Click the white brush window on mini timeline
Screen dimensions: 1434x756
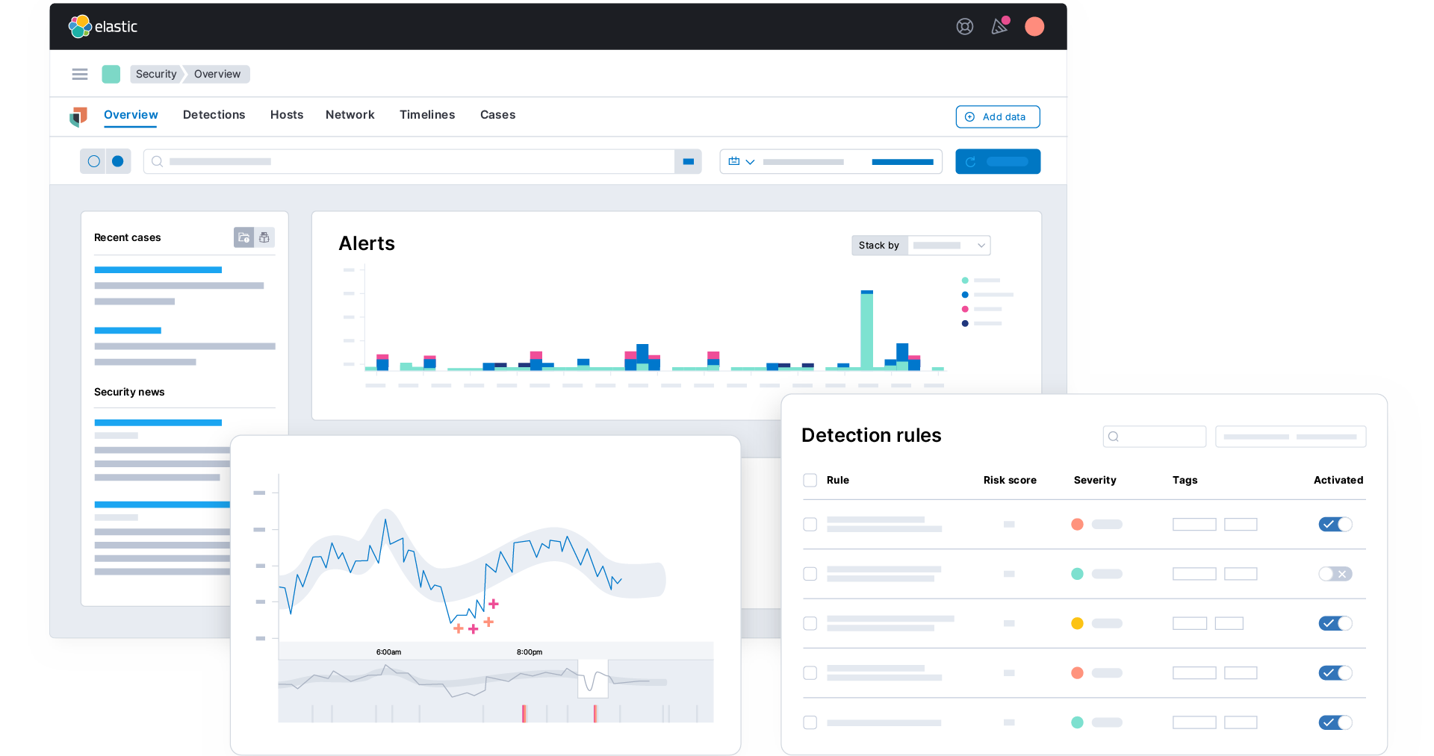click(x=593, y=678)
